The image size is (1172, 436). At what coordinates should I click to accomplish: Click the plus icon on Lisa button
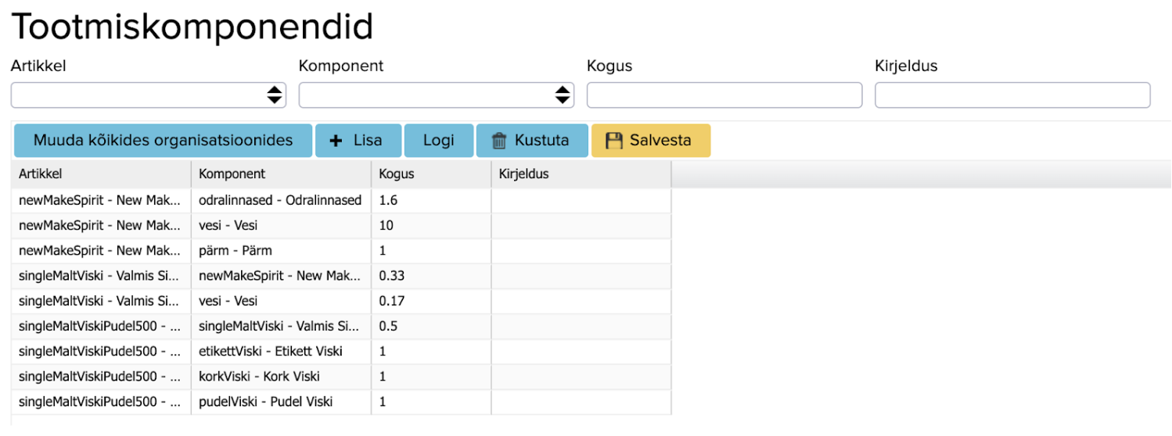click(x=336, y=141)
